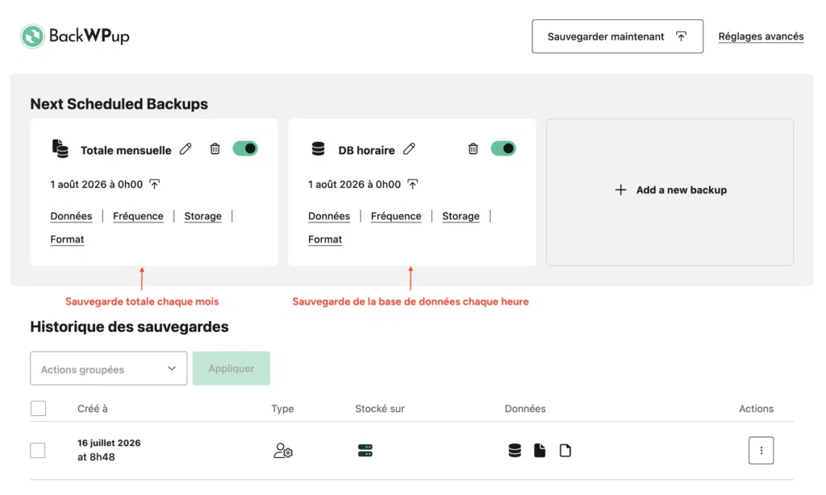
Task: Click the pencil icon beside DB horaire
Action: coord(409,149)
